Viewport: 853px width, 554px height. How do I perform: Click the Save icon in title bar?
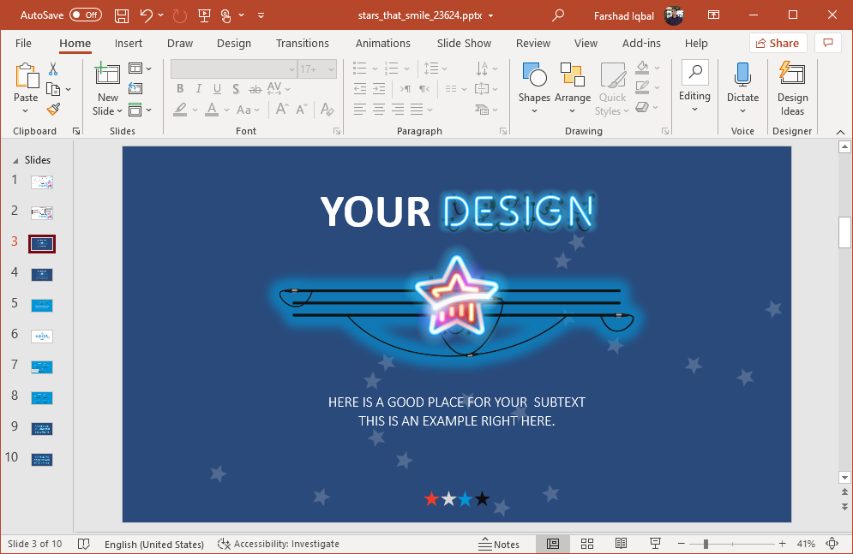point(122,15)
